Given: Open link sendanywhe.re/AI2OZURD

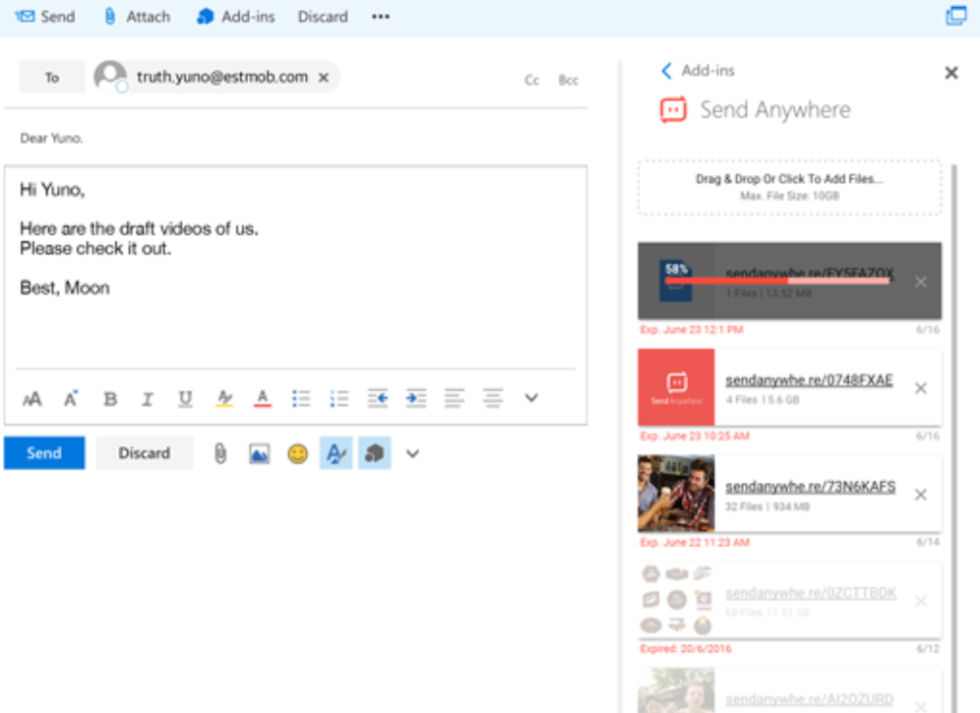Looking at the screenshot, I should coord(810,699).
